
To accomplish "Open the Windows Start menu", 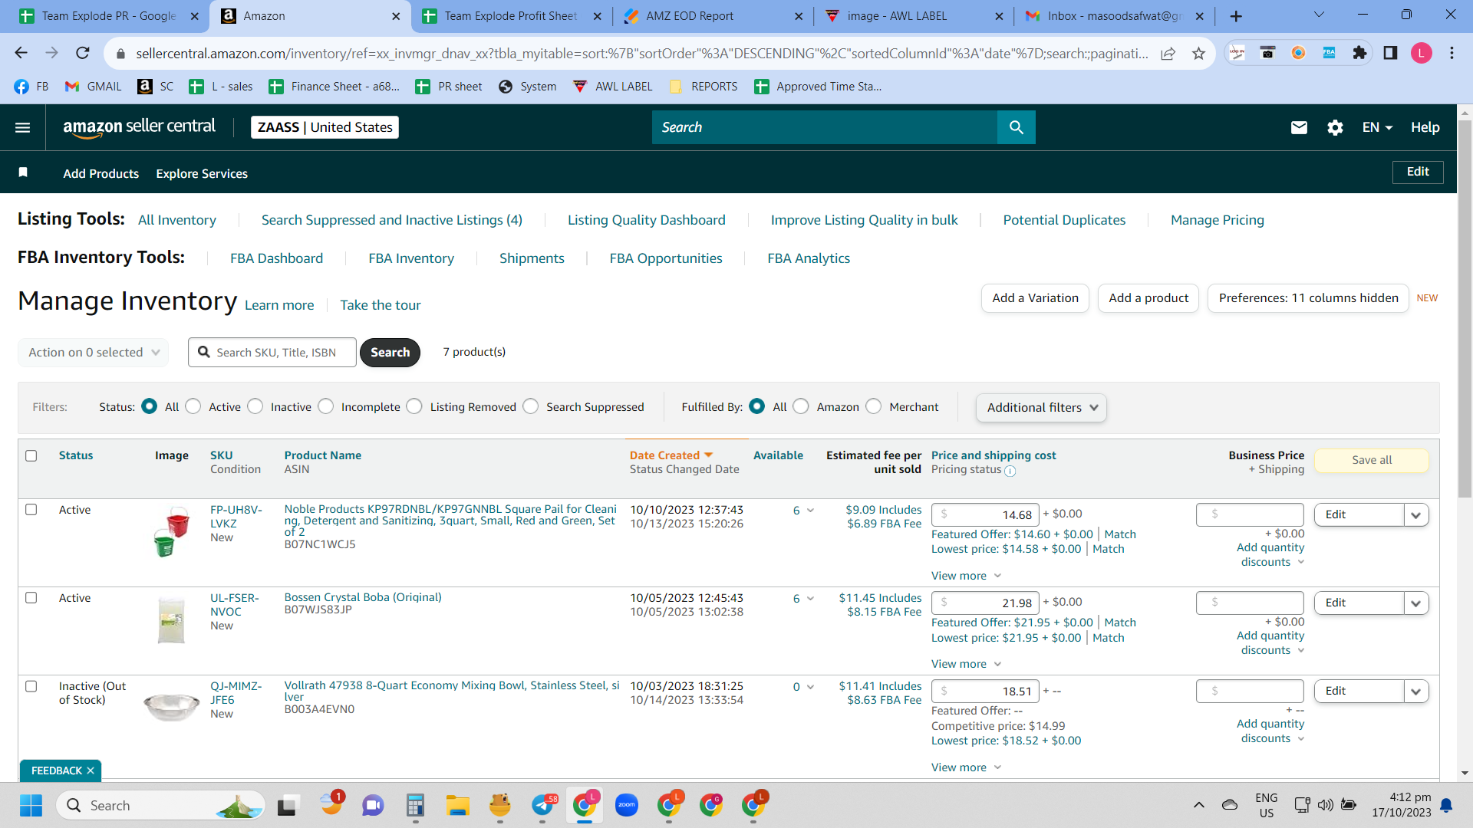I will pos(31,806).
